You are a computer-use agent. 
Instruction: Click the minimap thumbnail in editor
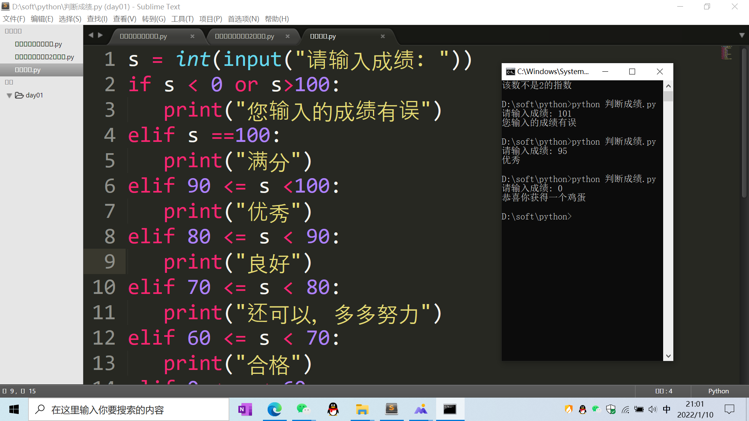tap(726, 53)
